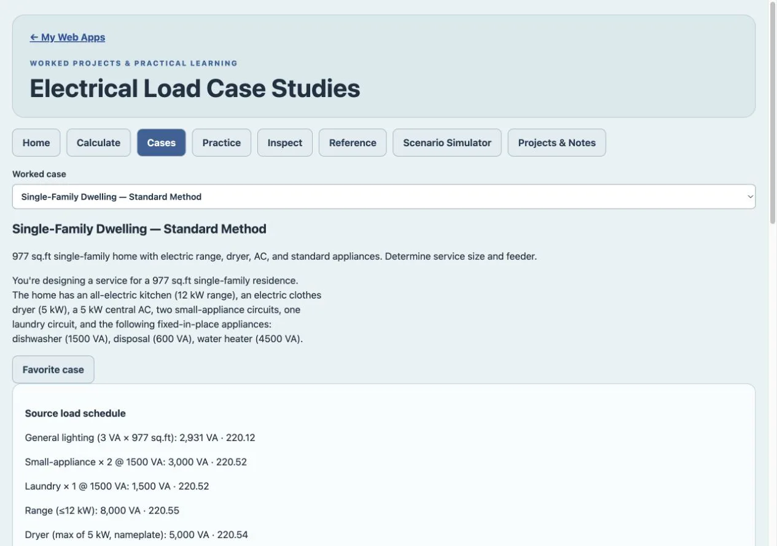
Task: Click the summary sentence 'Determine service size and feeder'
Action: [x=461, y=256]
